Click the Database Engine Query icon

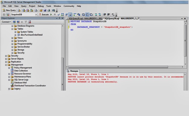click(19, 10)
